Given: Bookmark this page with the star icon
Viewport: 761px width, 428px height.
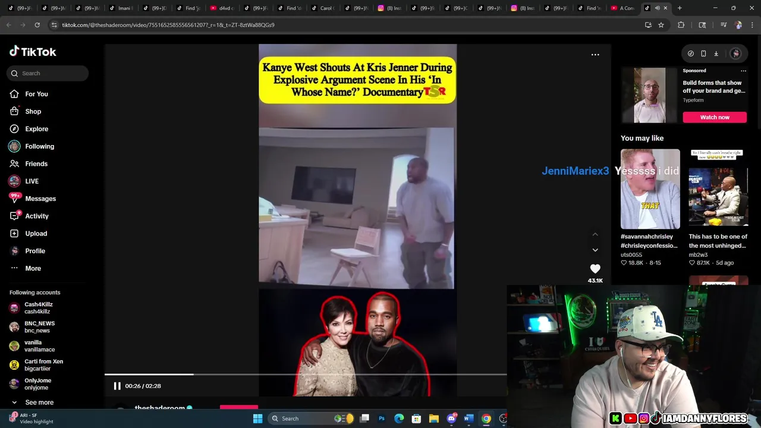Looking at the screenshot, I should point(661,25).
